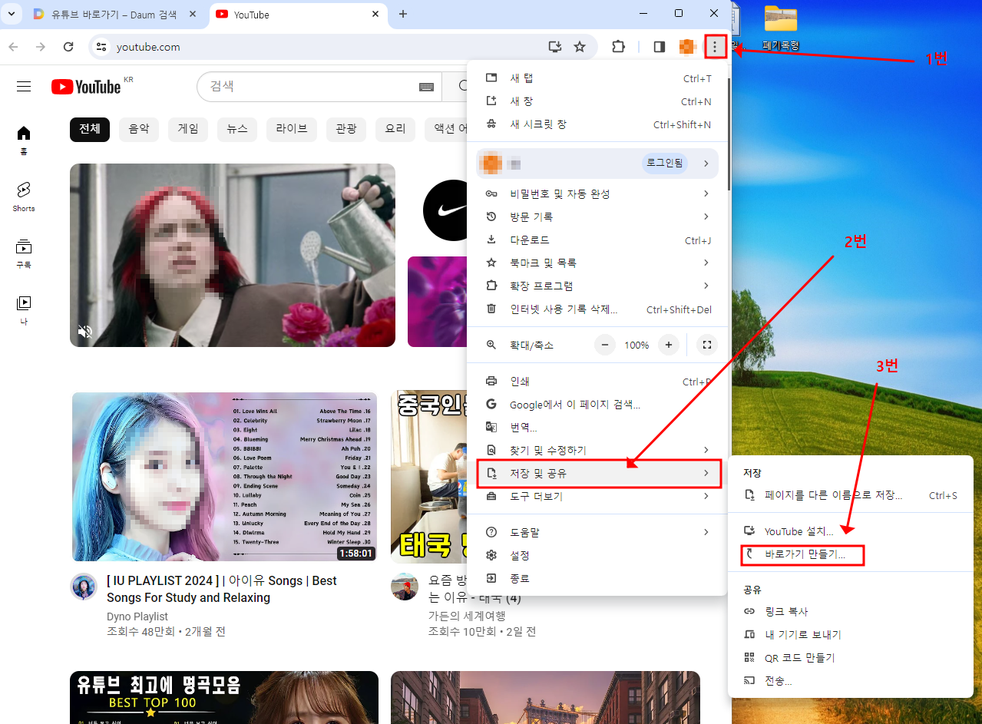The image size is (982, 724).
Task: Open 설정 from the Chrome menu
Action: pos(597,555)
